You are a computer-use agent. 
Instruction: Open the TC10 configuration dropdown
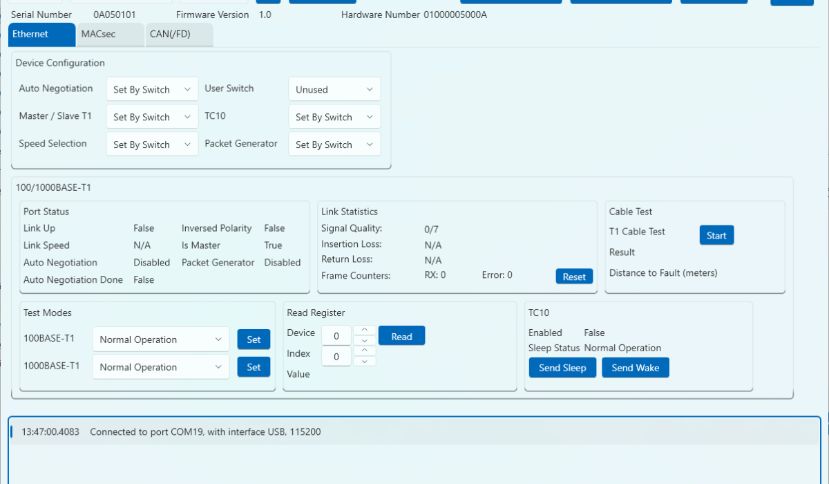[334, 118]
